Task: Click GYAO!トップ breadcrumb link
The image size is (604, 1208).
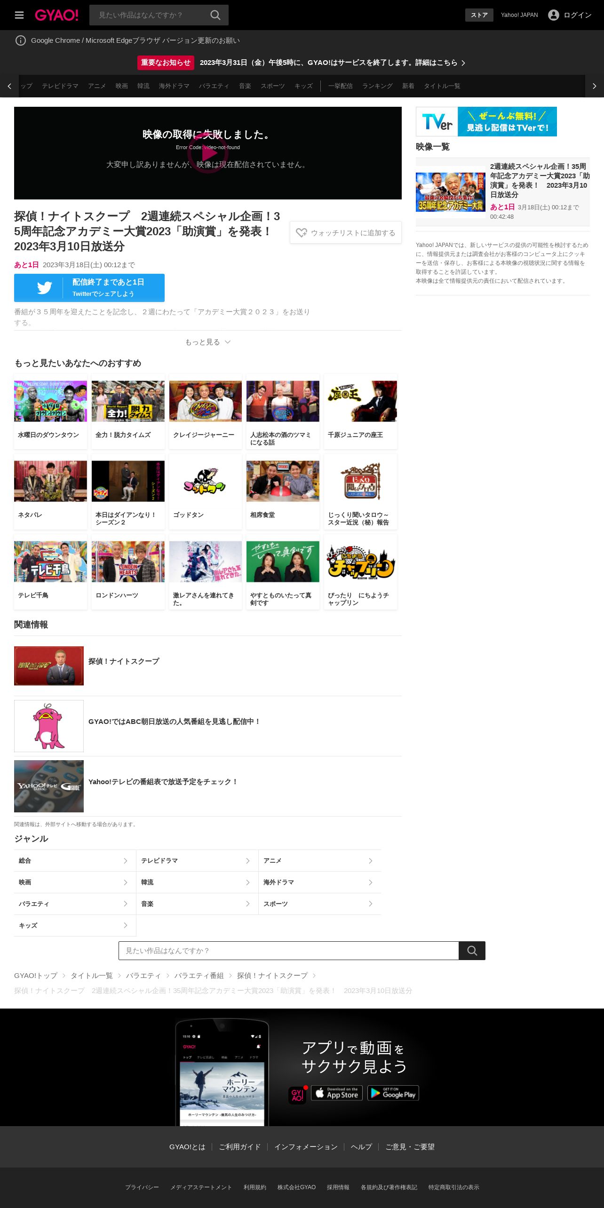Action: 36,976
